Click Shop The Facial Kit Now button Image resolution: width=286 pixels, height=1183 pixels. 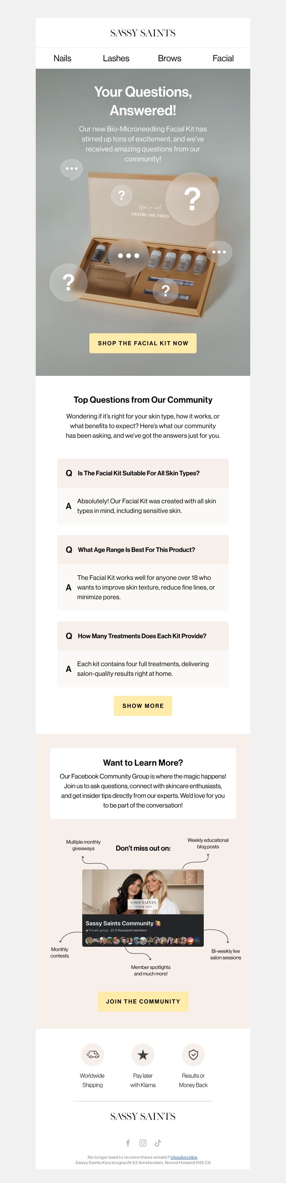pyautogui.click(x=143, y=343)
